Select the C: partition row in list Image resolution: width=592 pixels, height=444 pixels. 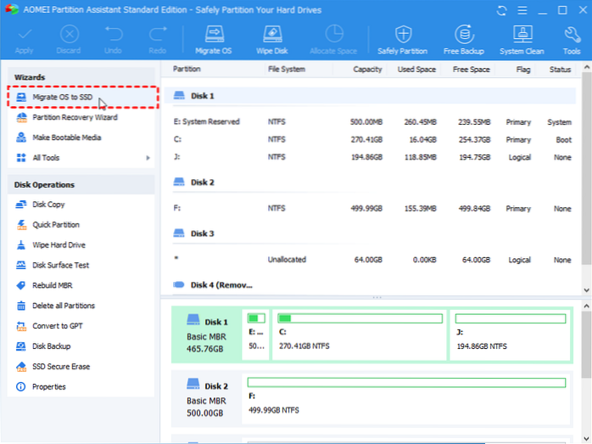point(371,139)
